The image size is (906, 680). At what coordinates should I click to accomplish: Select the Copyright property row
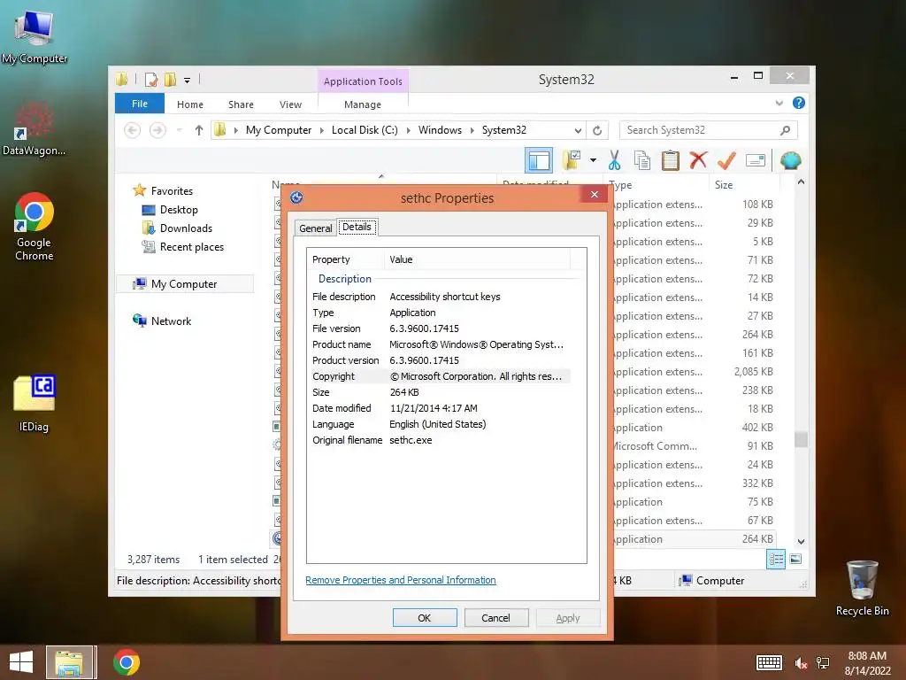441,376
